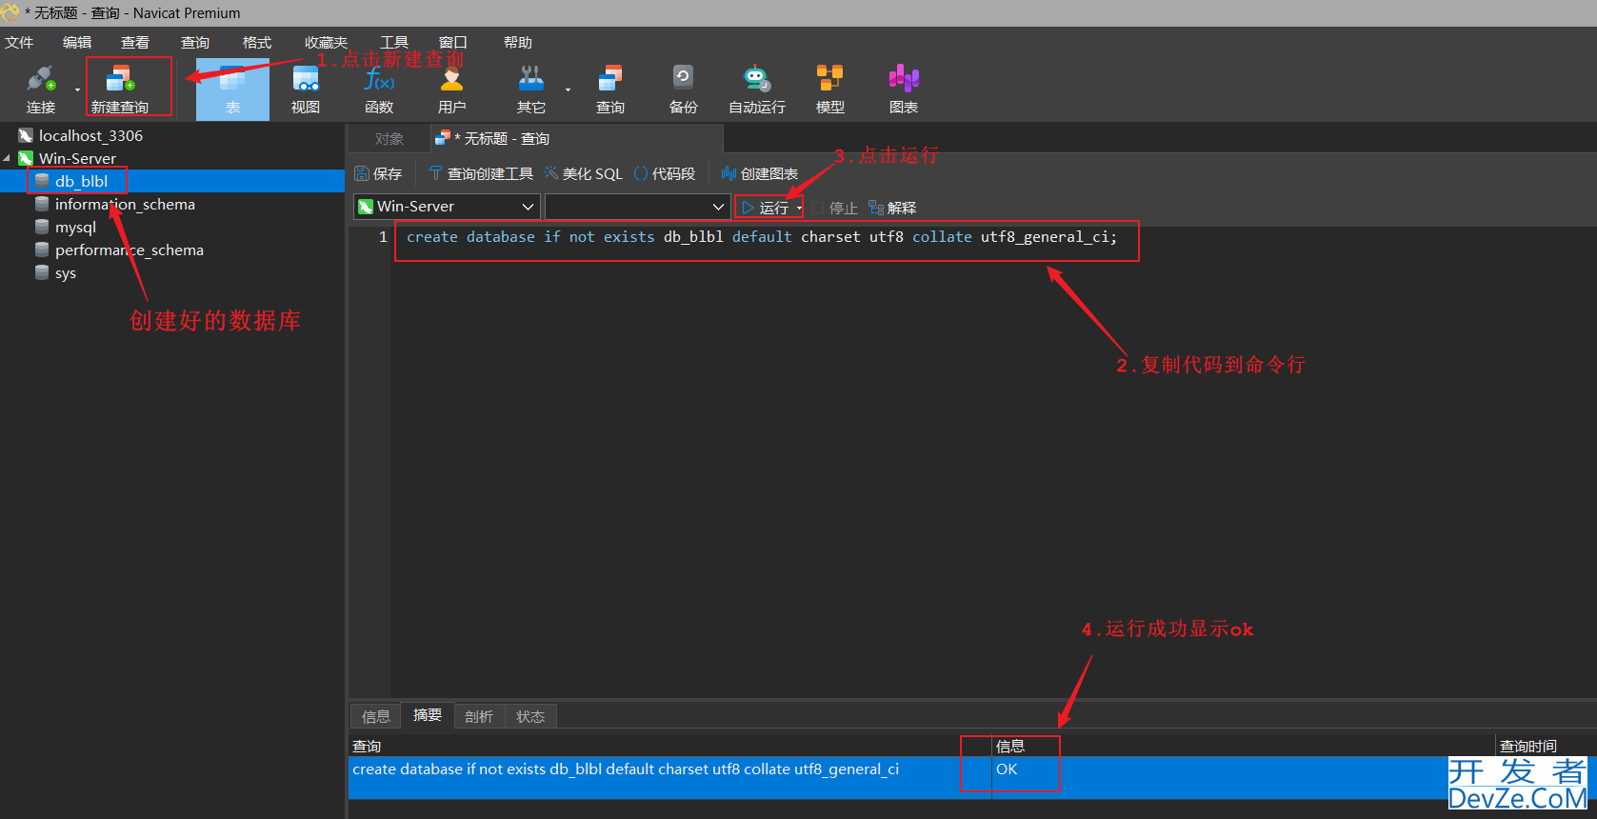
Task: Open the Favorites (收藏夹) menu
Action: 326,43
